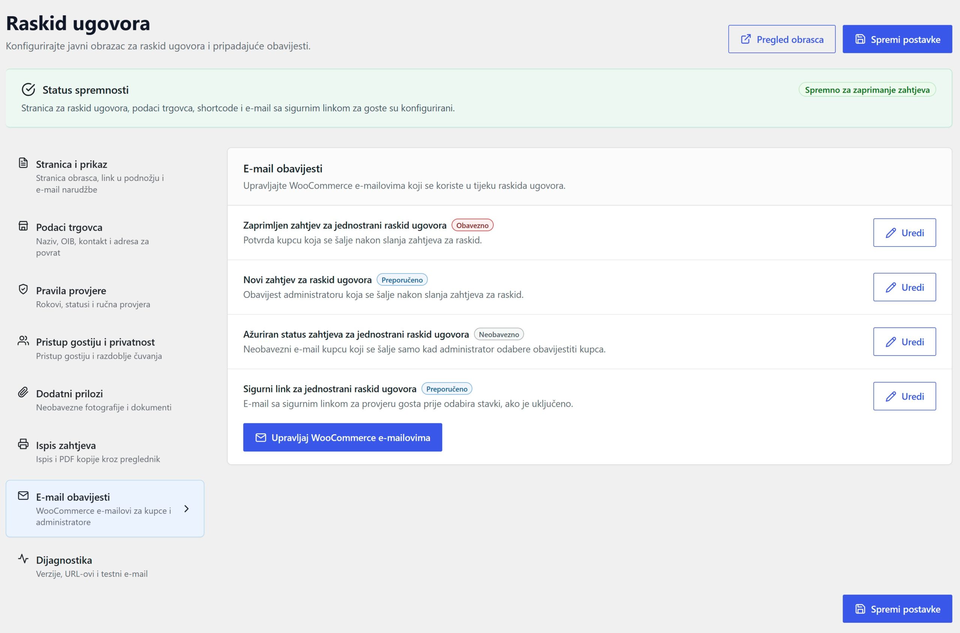Open the Dijagnostika section
The image size is (960, 633).
(105, 566)
